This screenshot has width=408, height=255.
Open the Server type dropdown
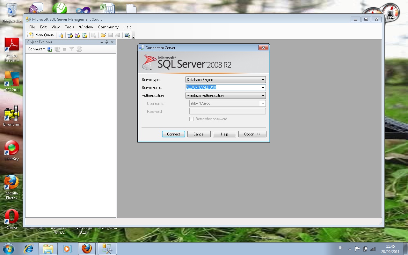pos(263,79)
